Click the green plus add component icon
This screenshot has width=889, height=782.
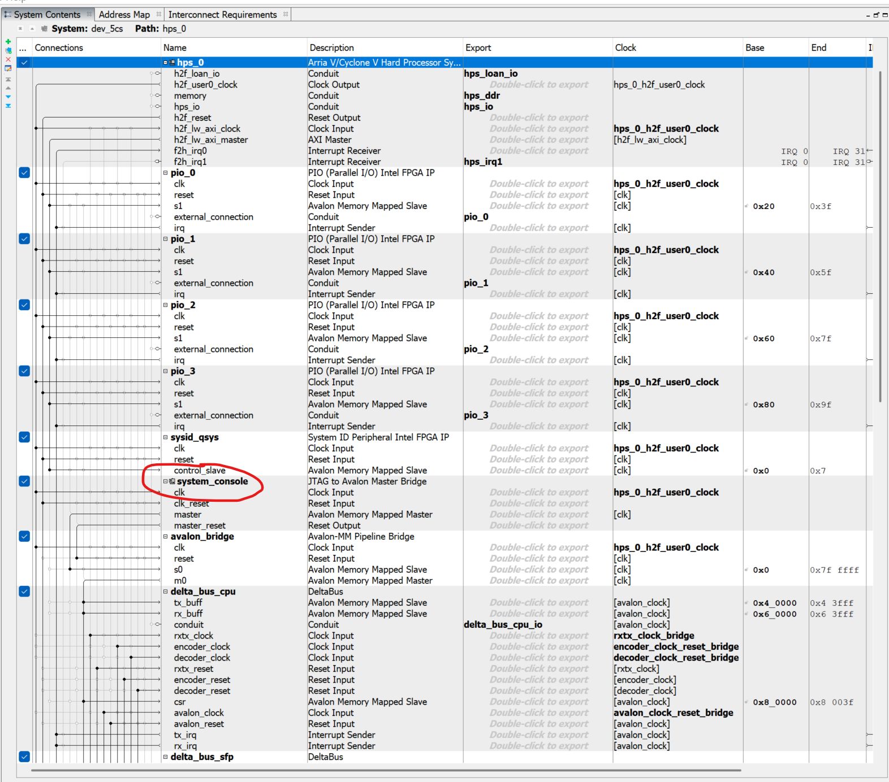click(x=8, y=42)
